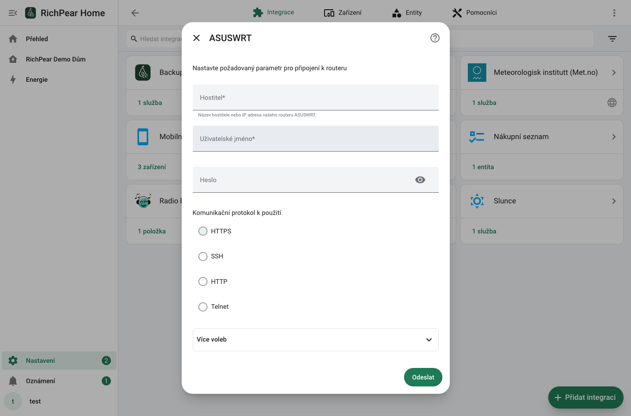Click the Nastavení badge showing 2
This screenshot has height=416, width=631.
tap(106, 361)
